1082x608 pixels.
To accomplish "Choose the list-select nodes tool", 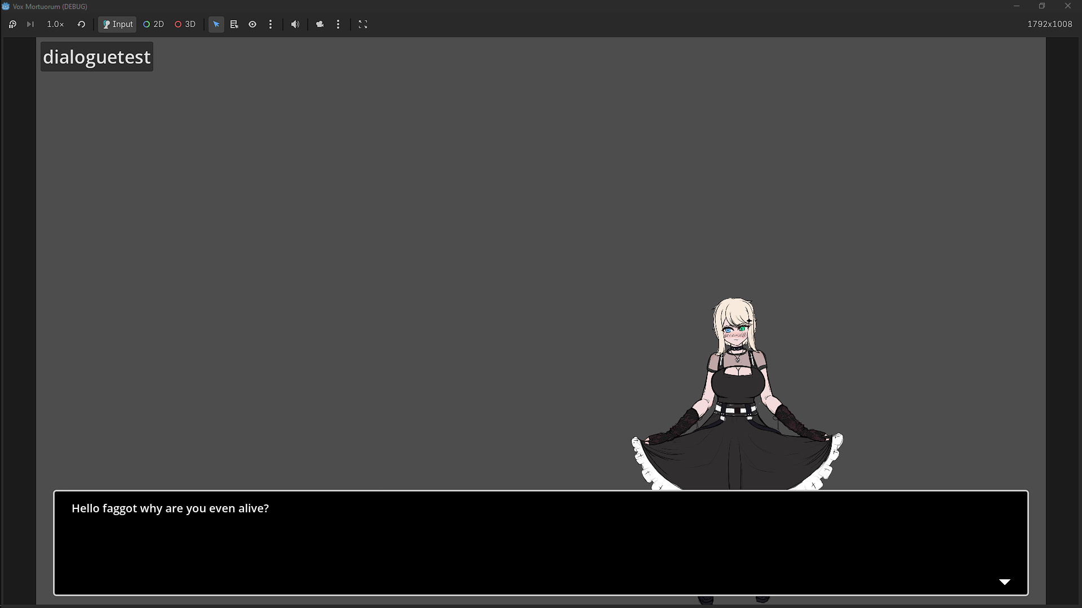I will (x=234, y=24).
